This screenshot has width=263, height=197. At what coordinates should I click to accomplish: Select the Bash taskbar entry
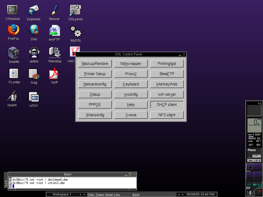pyautogui.click(x=154, y=195)
